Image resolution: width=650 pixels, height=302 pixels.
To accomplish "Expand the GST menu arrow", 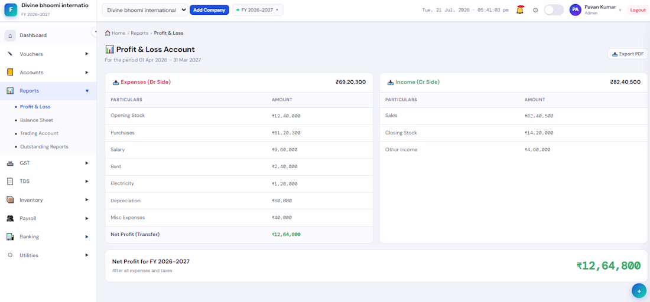I will (87, 163).
